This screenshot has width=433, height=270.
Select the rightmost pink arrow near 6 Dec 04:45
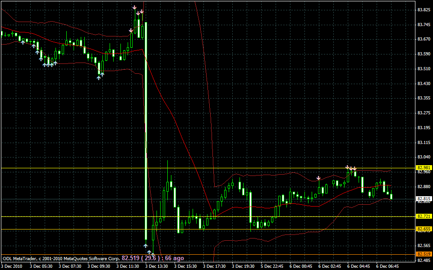point(355,169)
